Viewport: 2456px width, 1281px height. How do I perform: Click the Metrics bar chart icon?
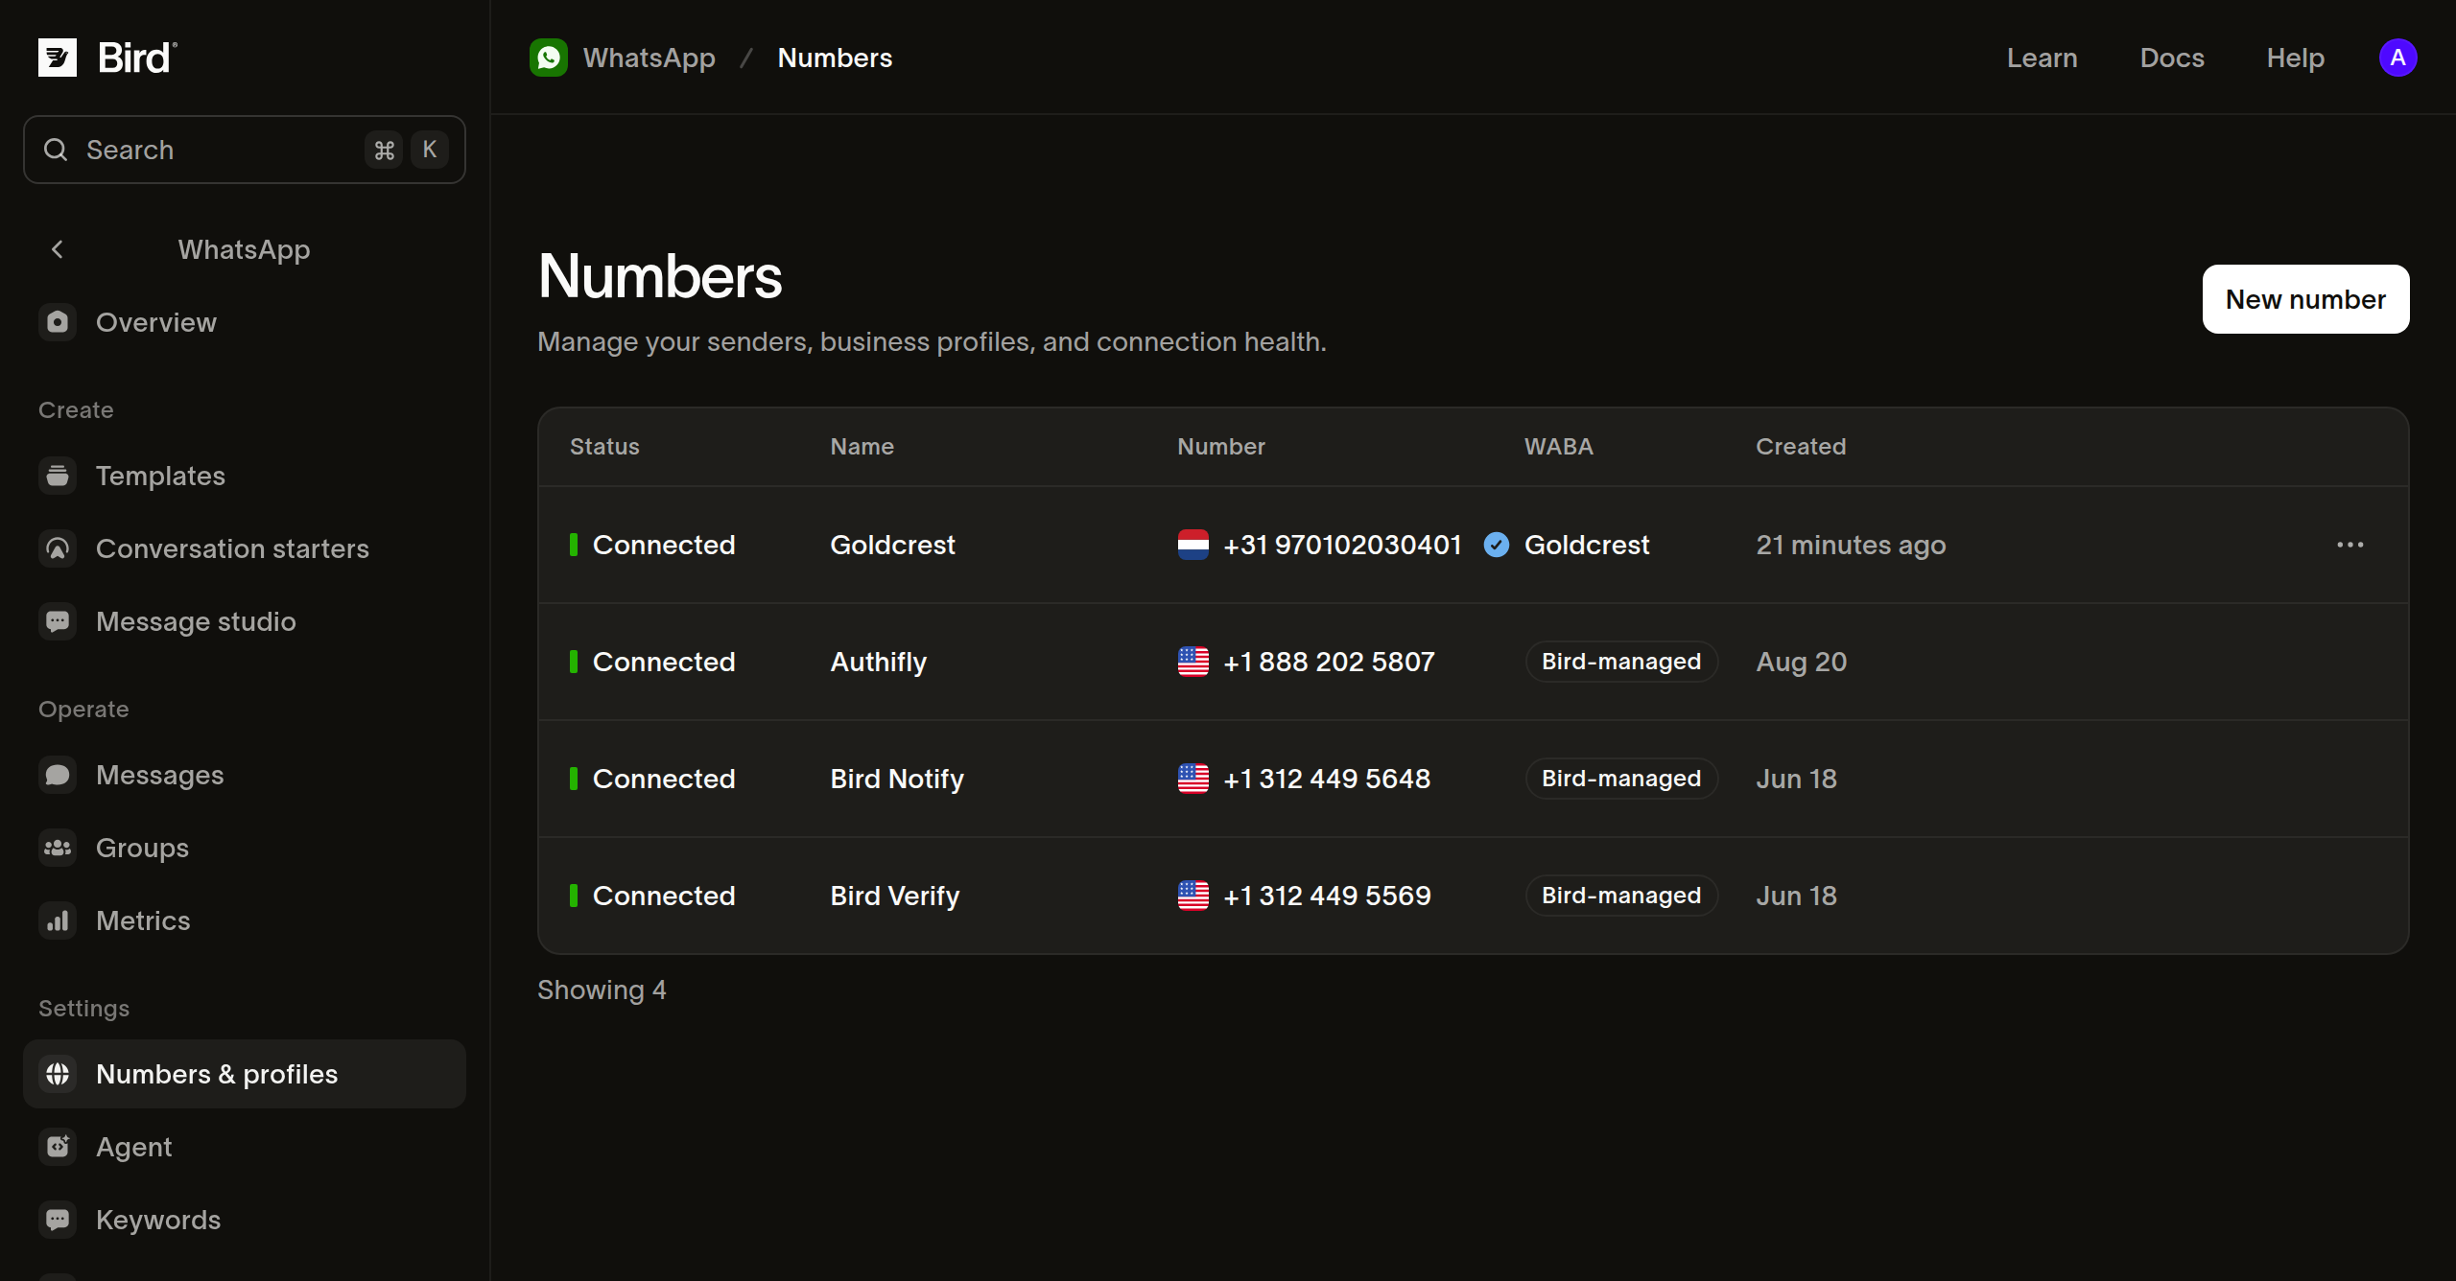(58, 920)
